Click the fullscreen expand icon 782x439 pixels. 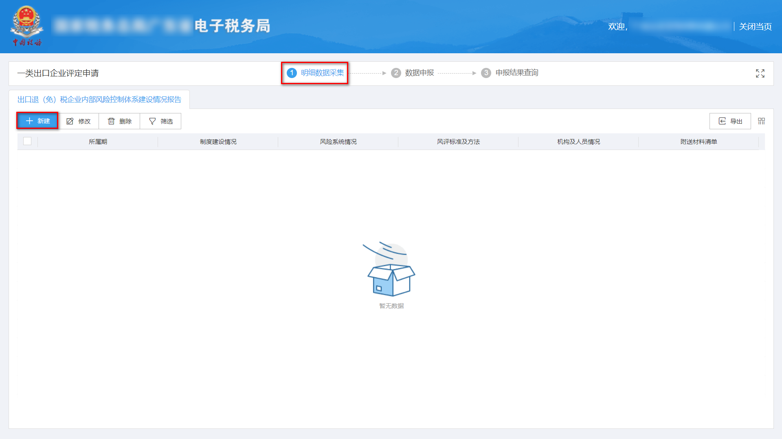760,74
